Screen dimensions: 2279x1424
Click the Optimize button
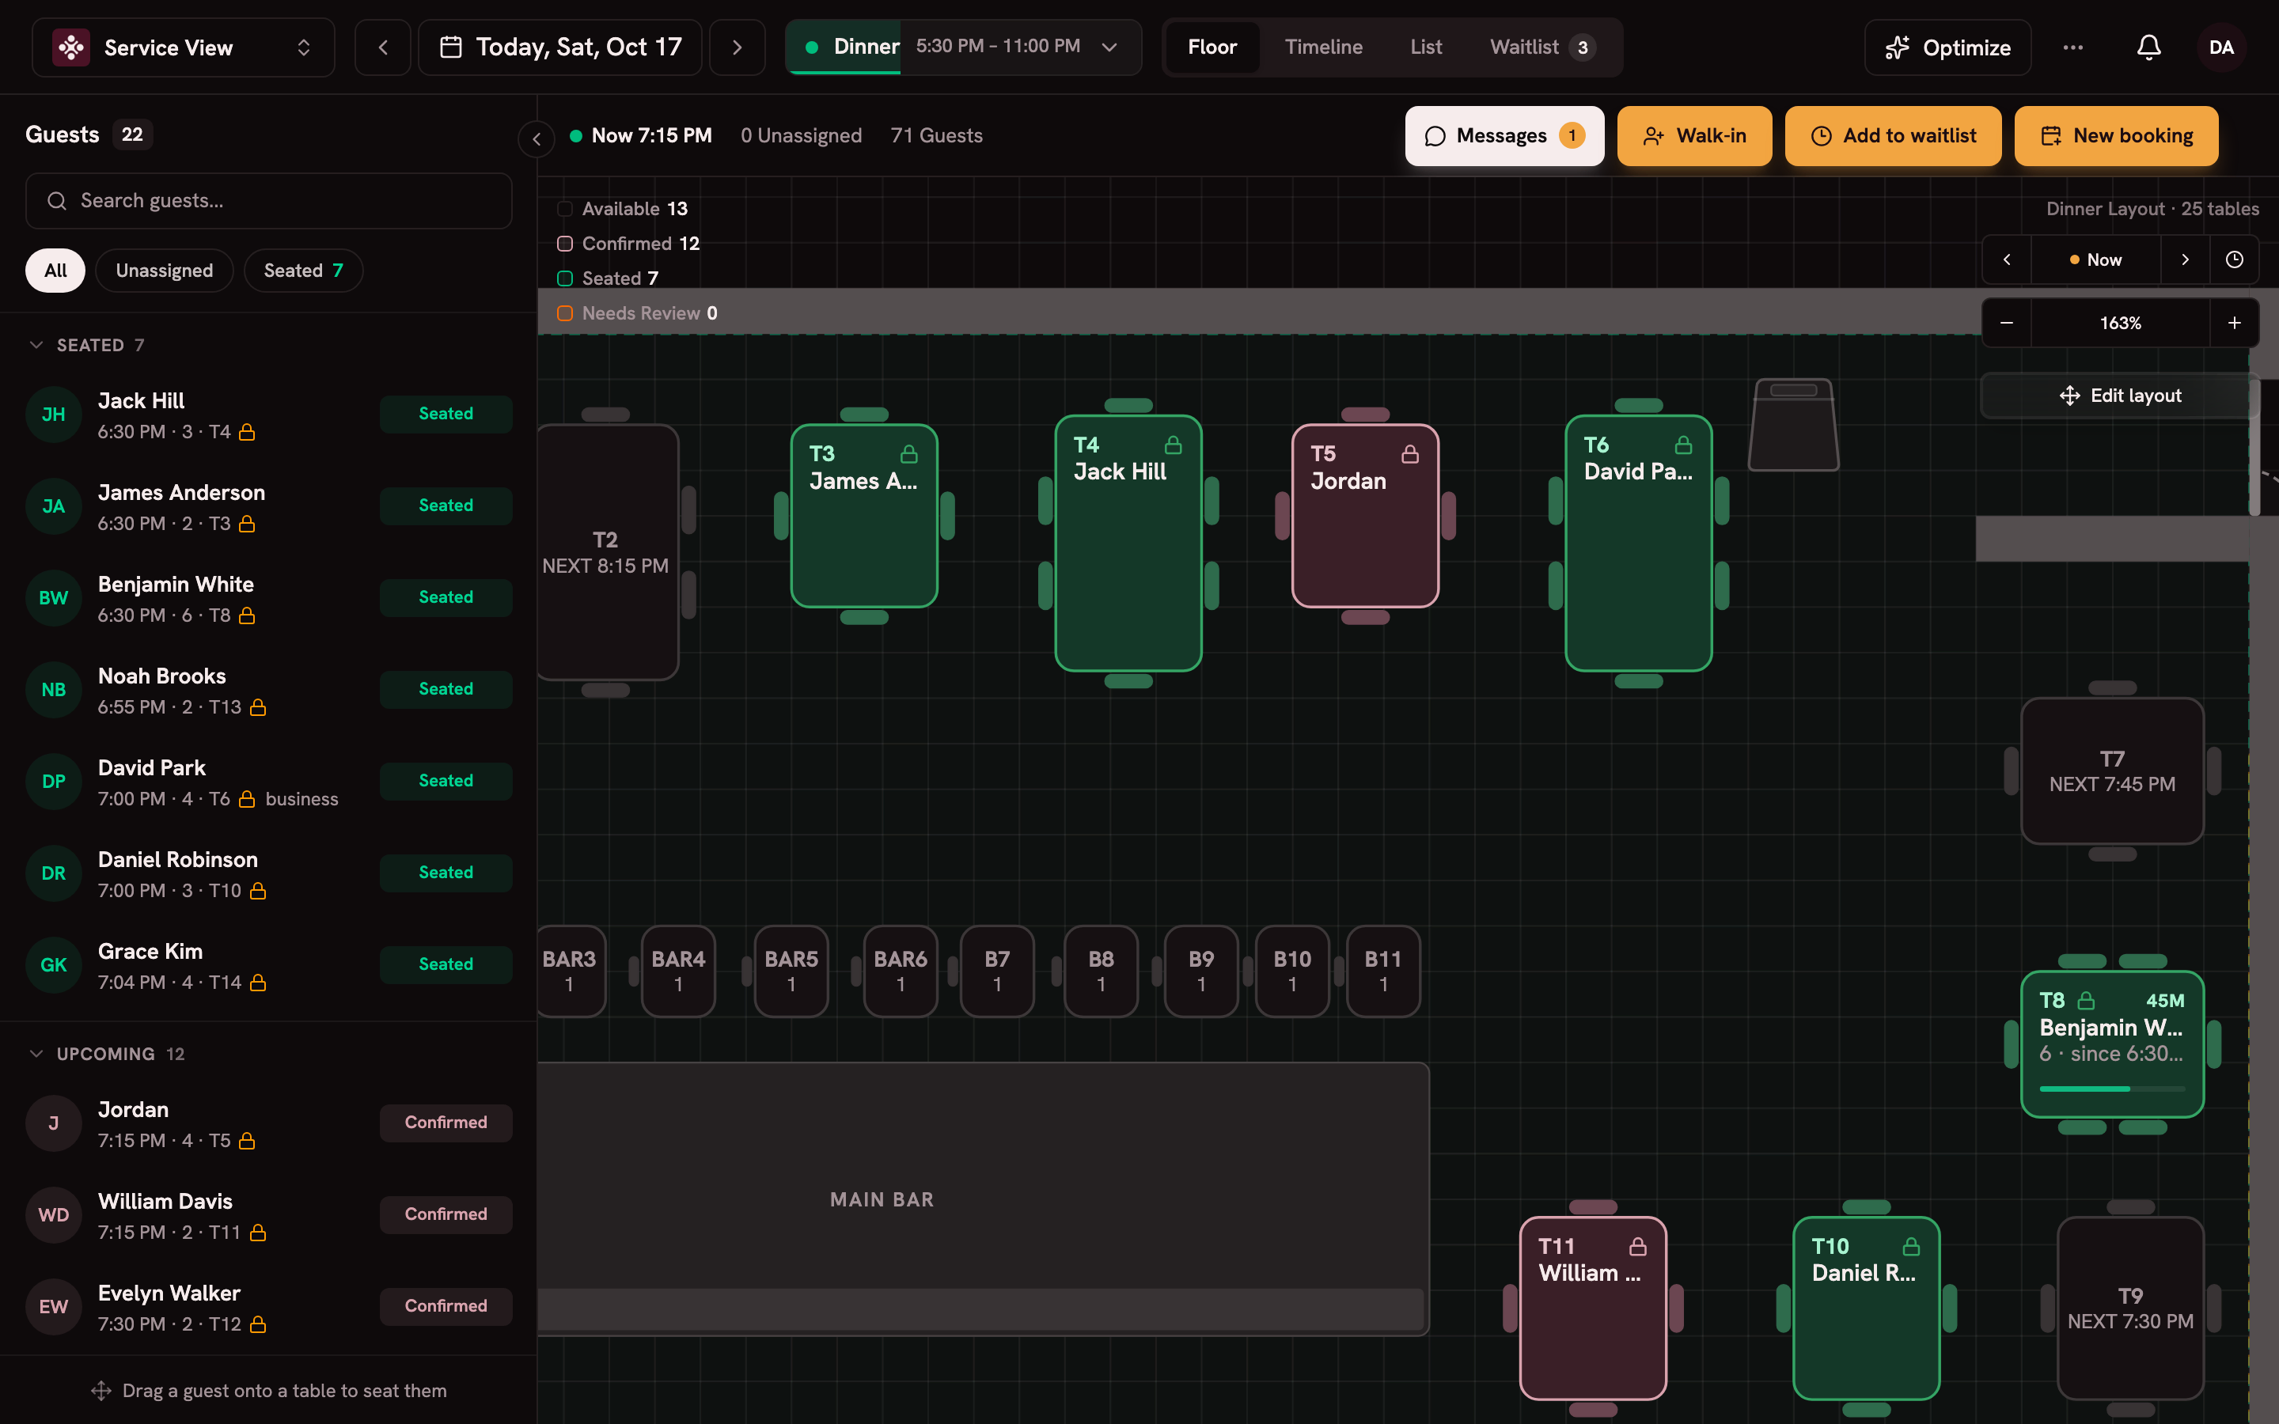click(x=1947, y=47)
